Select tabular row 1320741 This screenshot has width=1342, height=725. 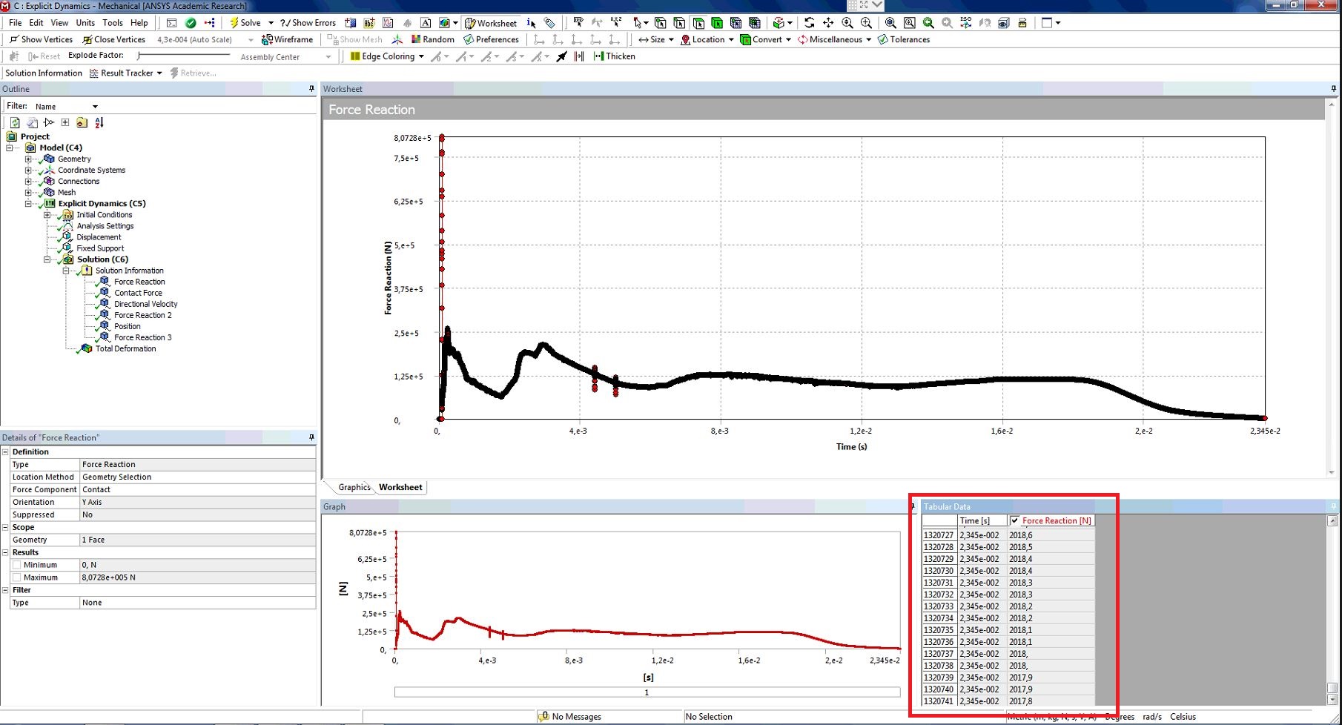pyautogui.click(x=1008, y=701)
